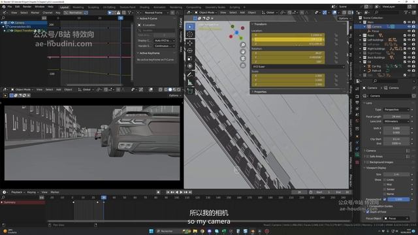418x235 pixels.
Task: Jump to the end frame in timeline
Action: pos(190,192)
